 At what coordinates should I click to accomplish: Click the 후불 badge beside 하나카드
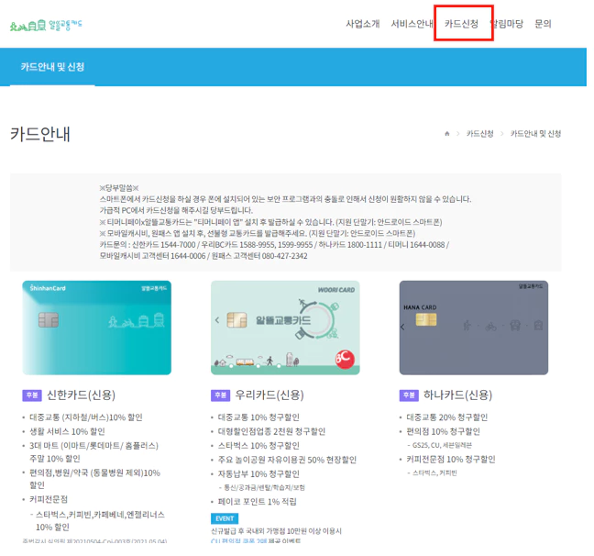[409, 395]
